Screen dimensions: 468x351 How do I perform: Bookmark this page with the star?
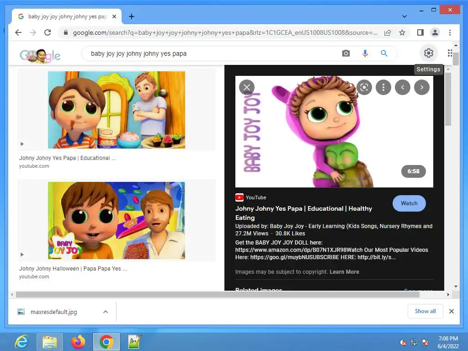coord(402,32)
